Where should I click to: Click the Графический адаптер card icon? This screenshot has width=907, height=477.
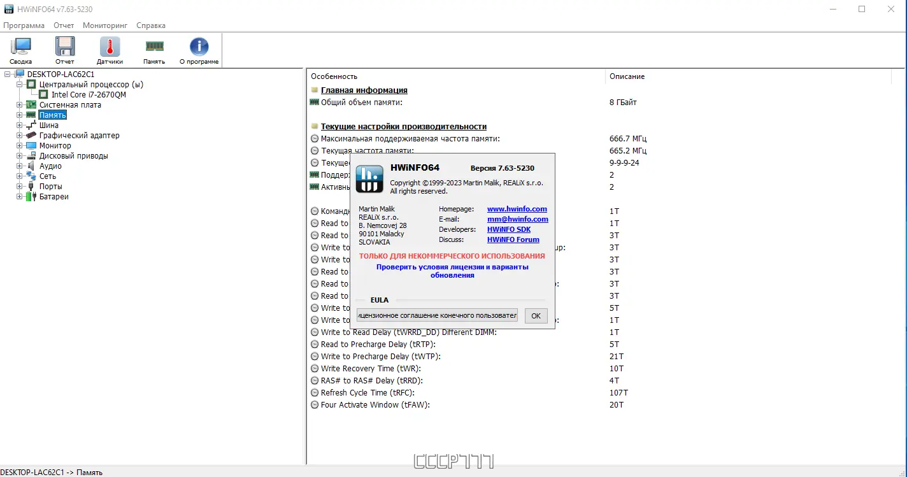coord(31,136)
